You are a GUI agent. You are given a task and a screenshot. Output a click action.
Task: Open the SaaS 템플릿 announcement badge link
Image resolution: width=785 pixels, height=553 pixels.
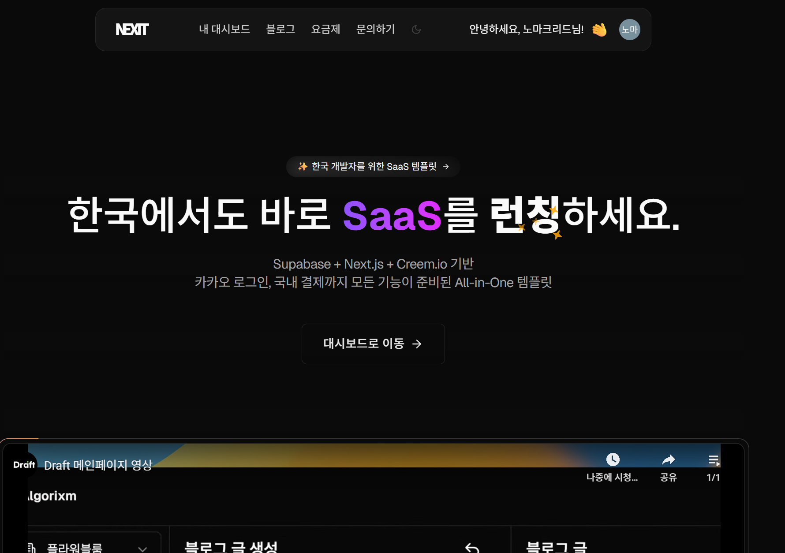click(x=373, y=167)
